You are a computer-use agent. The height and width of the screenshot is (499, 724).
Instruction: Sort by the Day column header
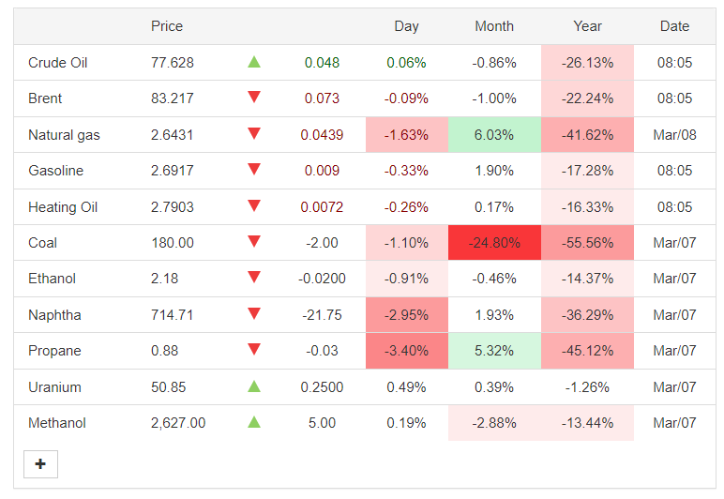click(406, 26)
